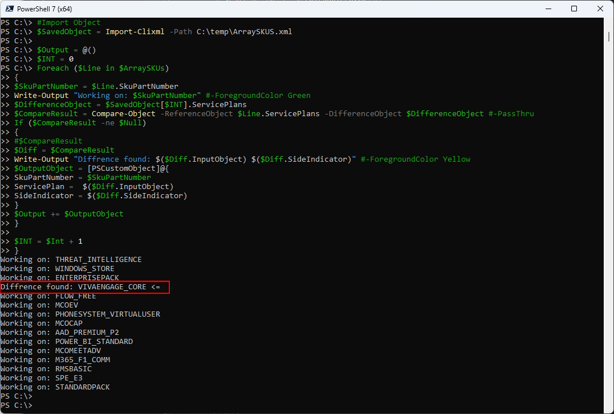This screenshot has width=614, height=414.
Task: Click the '$INT = $Int + 1' line
Action: coord(48,241)
